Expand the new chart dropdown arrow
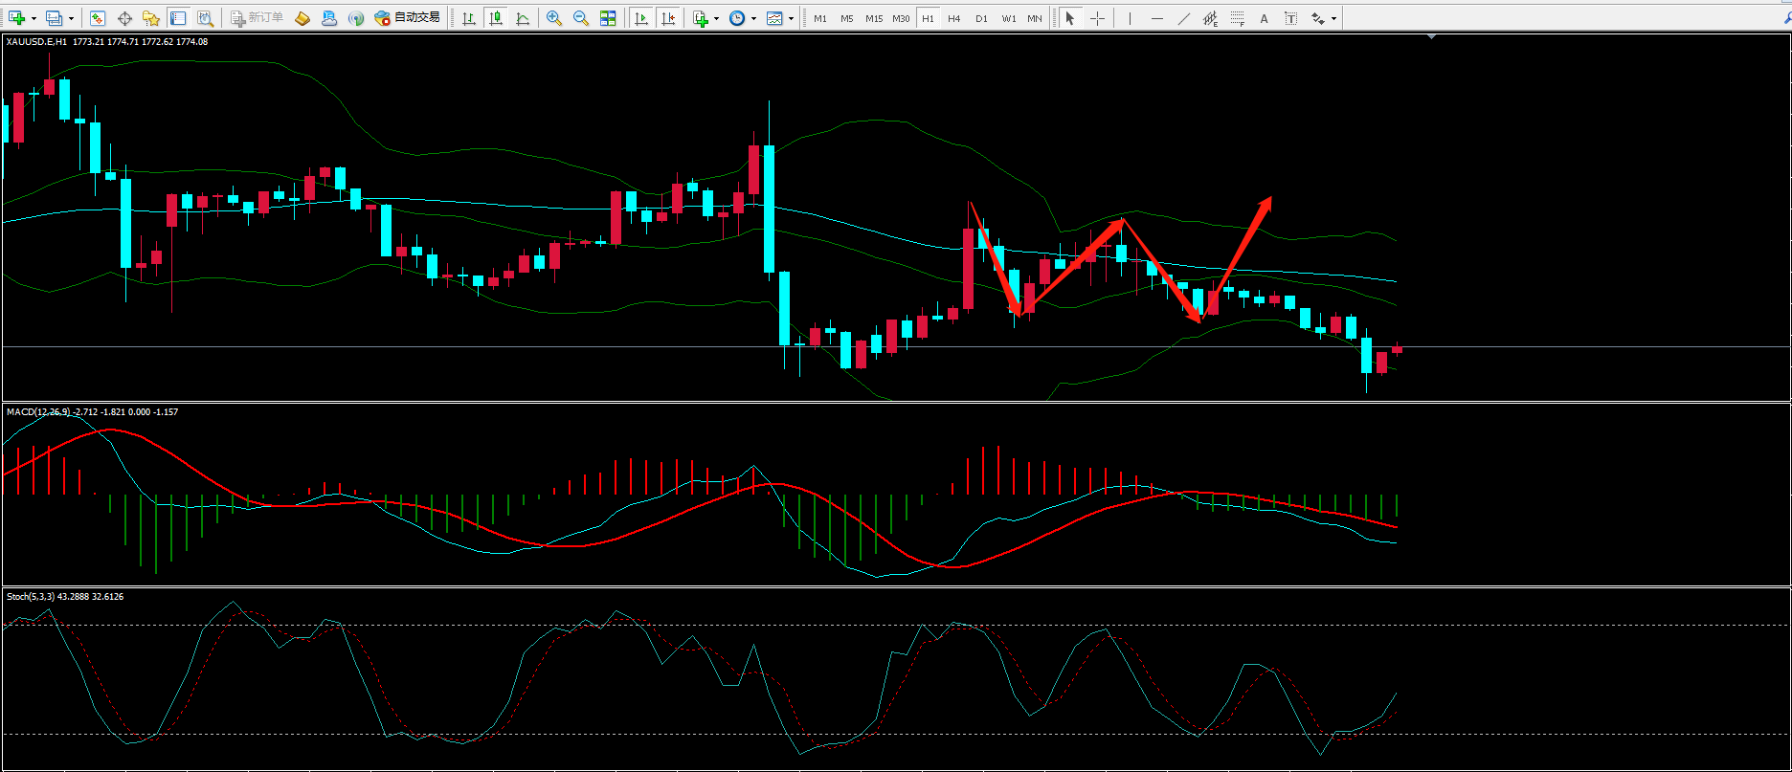The width and height of the screenshot is (1792, 772). pyautogui.click(x=34, y=18)
